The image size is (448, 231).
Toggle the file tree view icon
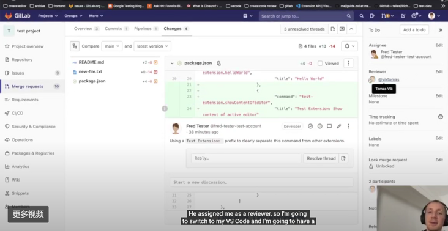pos(75,46)
